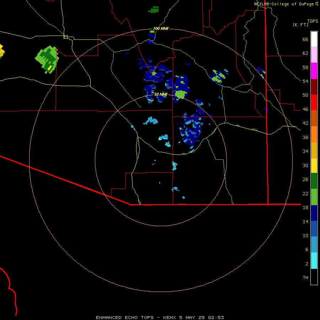Click the light blue band between 10 and 6
The width and height of the screenshot is (320, 320).
[x=314, y=245]
